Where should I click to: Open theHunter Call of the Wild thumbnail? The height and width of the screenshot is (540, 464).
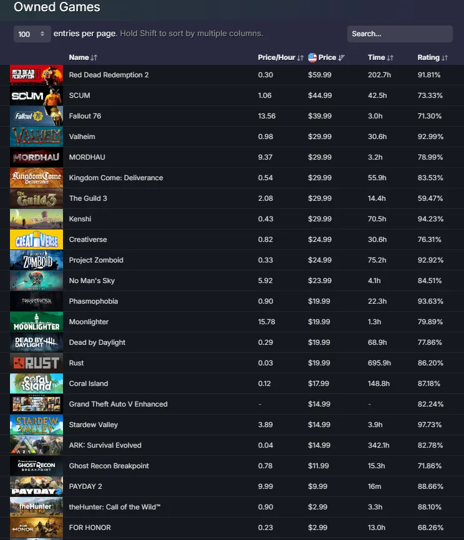click(37, 507)
